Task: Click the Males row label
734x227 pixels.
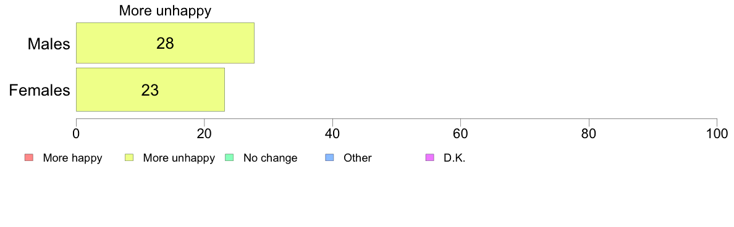Action: coord(49,44)
